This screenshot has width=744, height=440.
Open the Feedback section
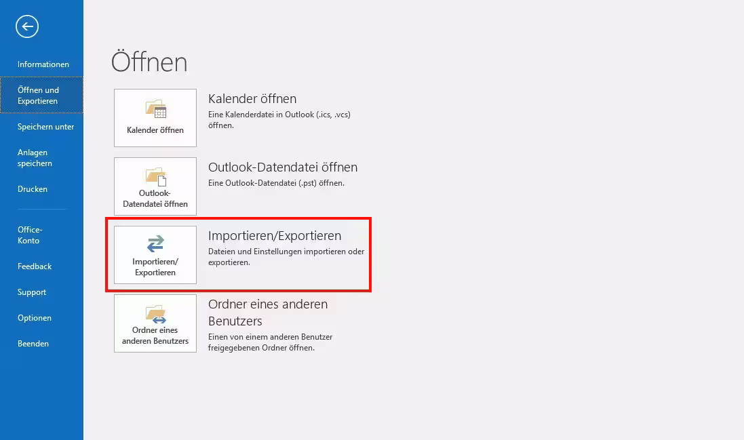coord(35,266)
